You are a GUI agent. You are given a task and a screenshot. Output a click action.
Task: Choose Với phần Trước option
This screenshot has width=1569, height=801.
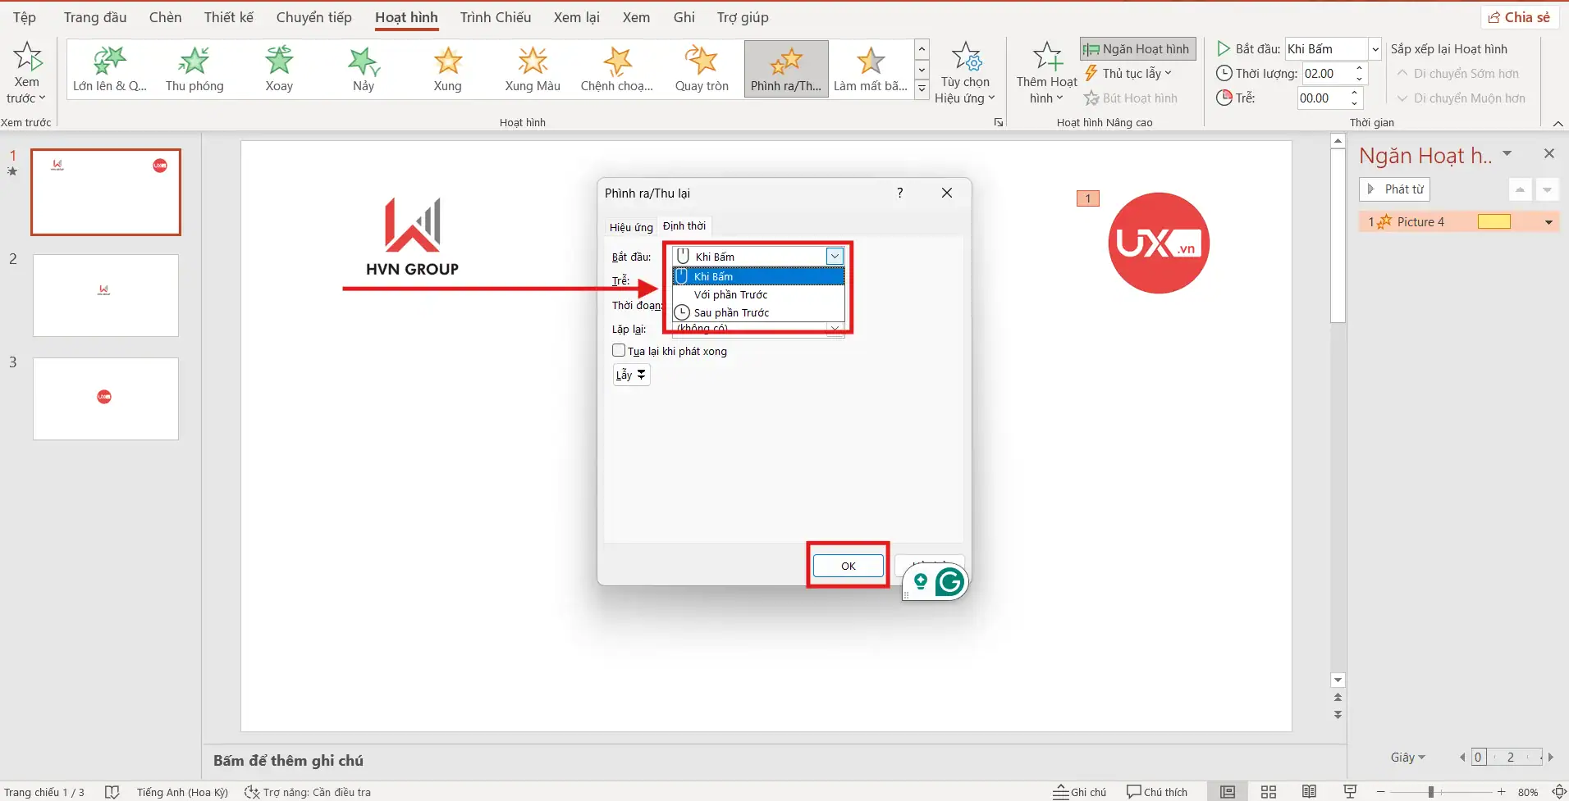click(758, 294)
